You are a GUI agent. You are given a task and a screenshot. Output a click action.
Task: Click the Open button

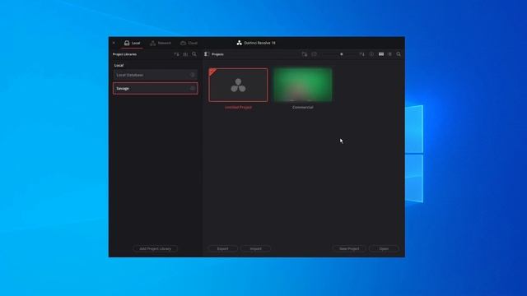(384, 248)
